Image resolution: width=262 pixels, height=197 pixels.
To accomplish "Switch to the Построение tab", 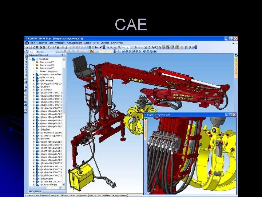I will [35, 191].
